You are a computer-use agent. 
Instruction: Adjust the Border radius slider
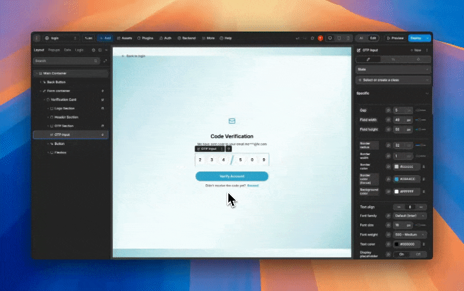(420, 145)
